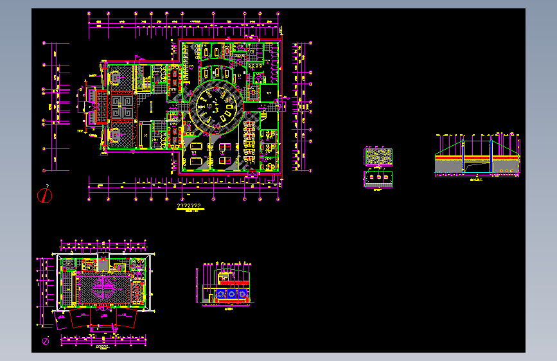Select the round emblem in the bottom-left floor plan
This screenshot has height=361, width=557.
coord(103,288)
